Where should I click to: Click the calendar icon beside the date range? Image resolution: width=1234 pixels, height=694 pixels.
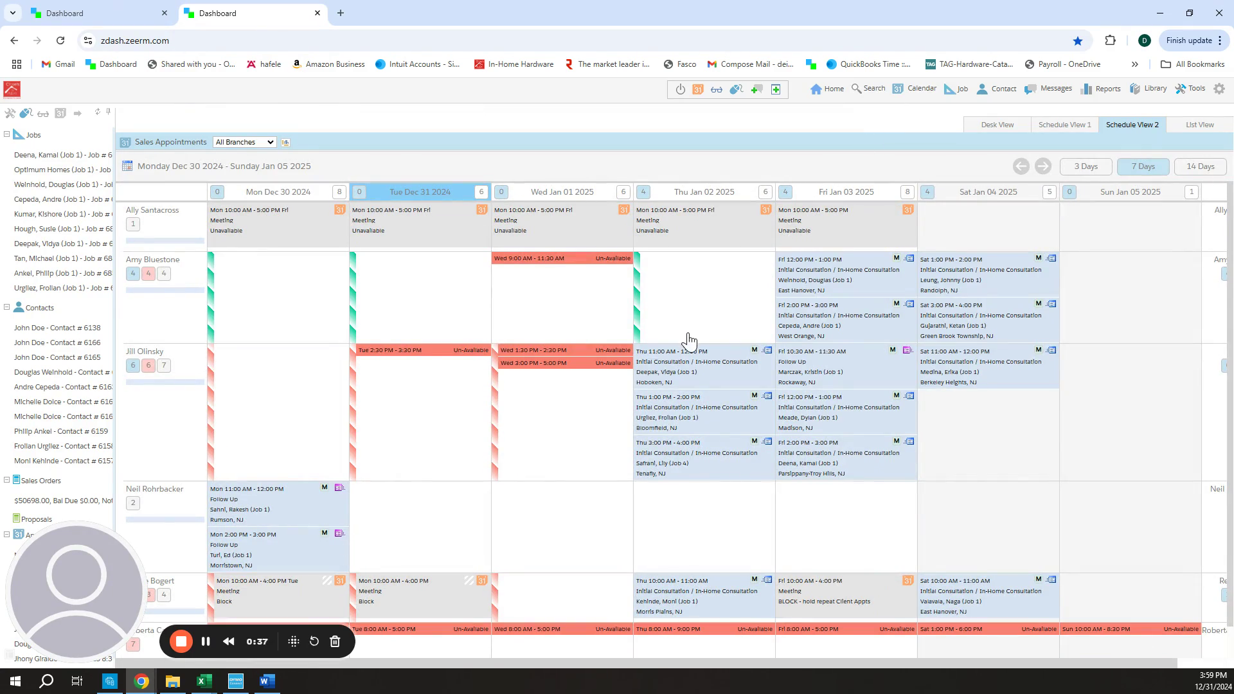click(127, 166)
